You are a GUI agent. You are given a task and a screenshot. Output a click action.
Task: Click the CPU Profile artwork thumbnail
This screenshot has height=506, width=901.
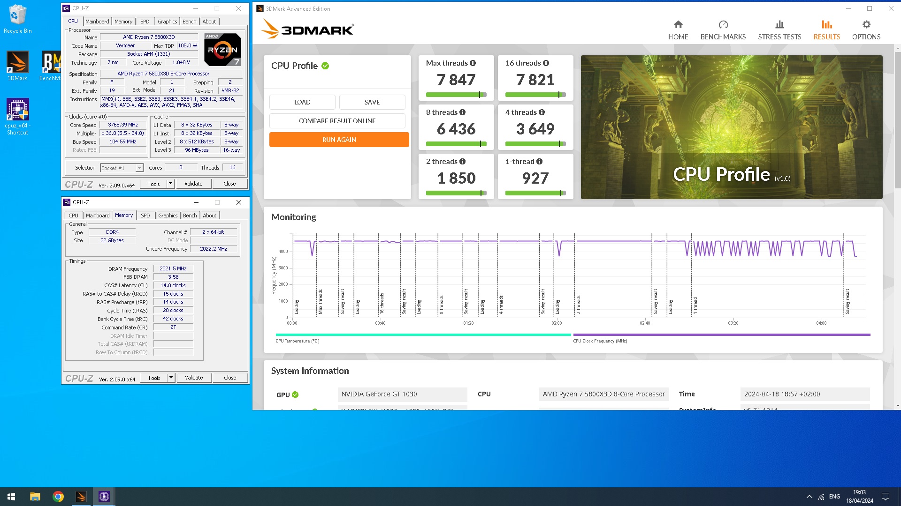click(732, 127)
